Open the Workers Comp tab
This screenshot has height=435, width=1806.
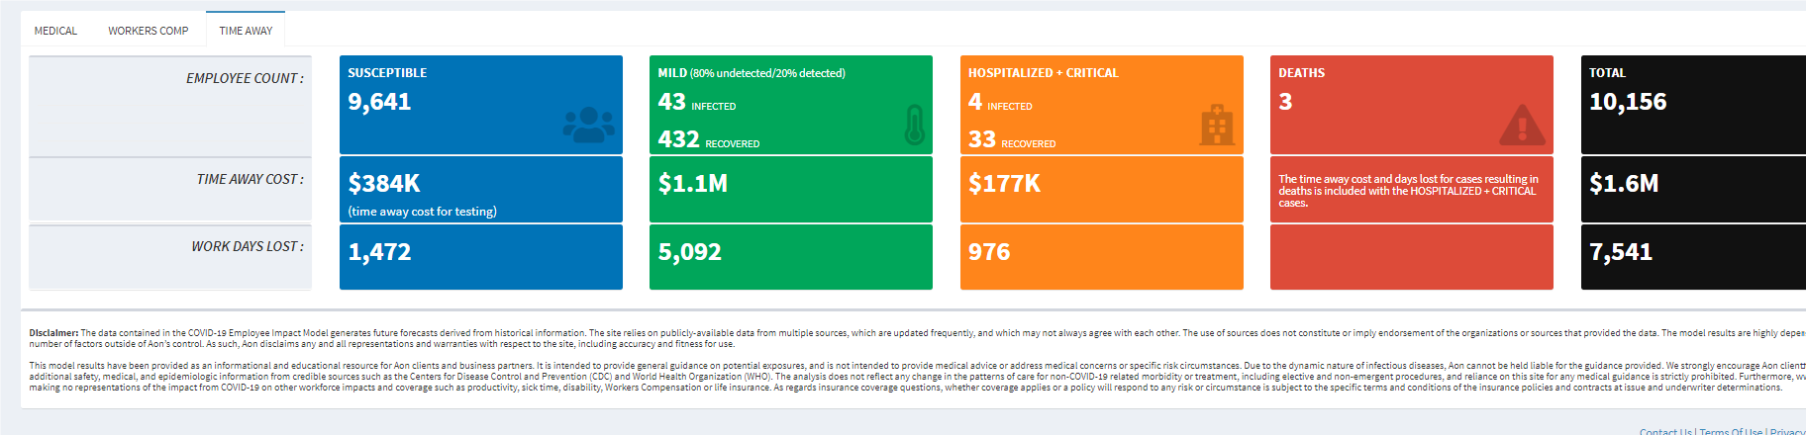tap(148, 31)
